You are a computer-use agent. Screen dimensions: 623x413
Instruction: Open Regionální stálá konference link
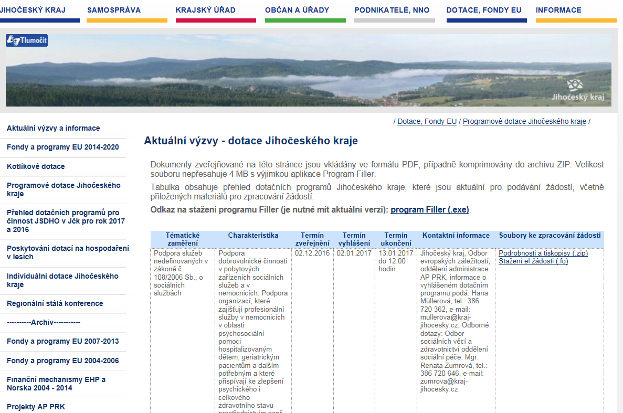coord(55,303)
